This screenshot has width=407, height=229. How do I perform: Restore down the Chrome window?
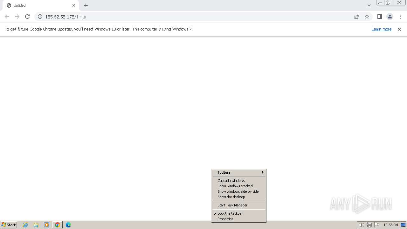coord(388,3)
